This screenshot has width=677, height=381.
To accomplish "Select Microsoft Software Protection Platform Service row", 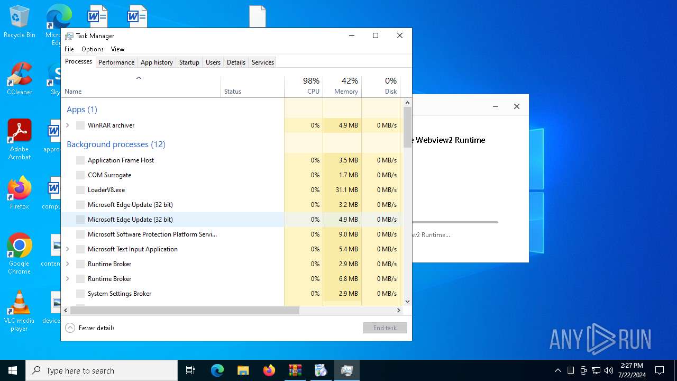I will click(232, 234).
